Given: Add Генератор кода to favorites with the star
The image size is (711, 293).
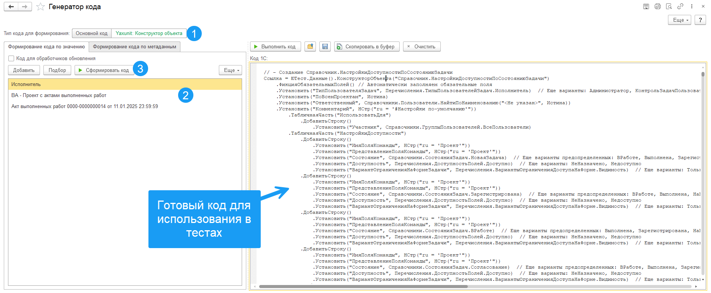Looking at the screenshot, I should 40,7.
